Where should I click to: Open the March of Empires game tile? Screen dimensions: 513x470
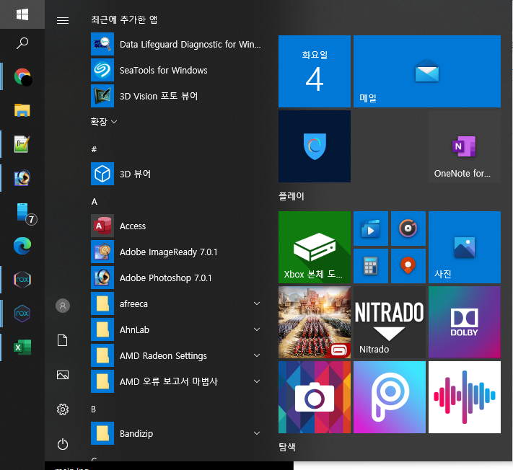[x=315, y=322]
